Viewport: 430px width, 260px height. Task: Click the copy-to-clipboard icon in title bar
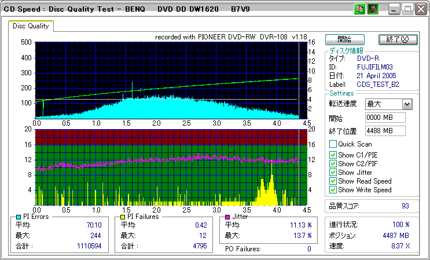(x=359, y=9)
